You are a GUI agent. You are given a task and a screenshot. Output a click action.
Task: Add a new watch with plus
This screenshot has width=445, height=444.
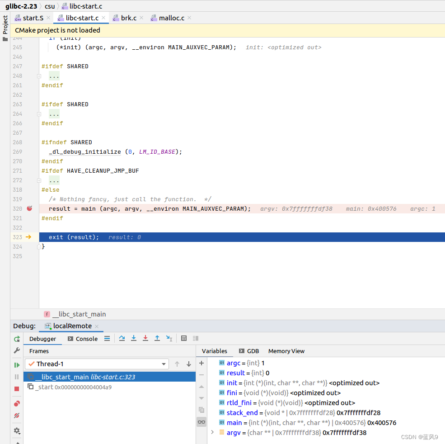[201, 363]
